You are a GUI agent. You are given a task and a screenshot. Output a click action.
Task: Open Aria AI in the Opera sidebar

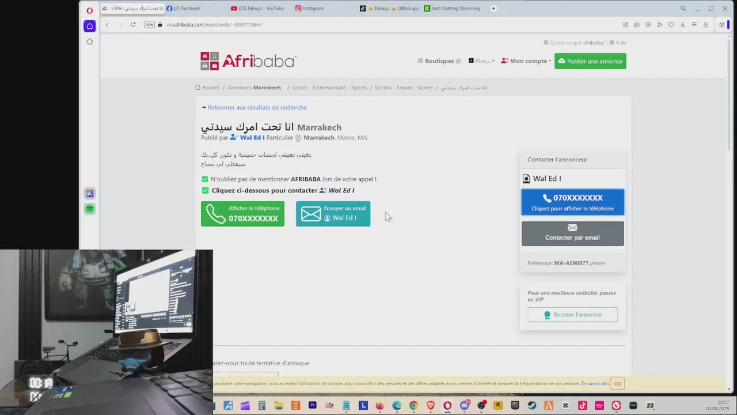89,194
